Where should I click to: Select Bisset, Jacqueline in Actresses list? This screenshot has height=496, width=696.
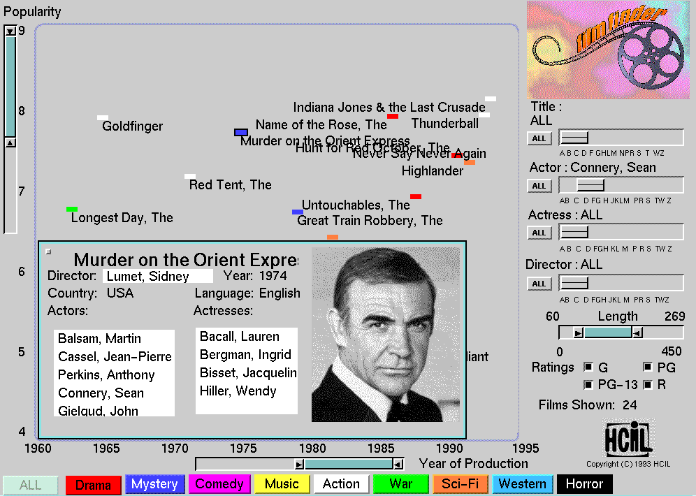[x=248, y=372]
